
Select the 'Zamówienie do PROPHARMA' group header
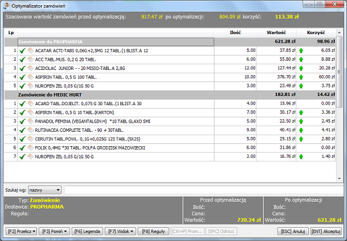(116, 42)
